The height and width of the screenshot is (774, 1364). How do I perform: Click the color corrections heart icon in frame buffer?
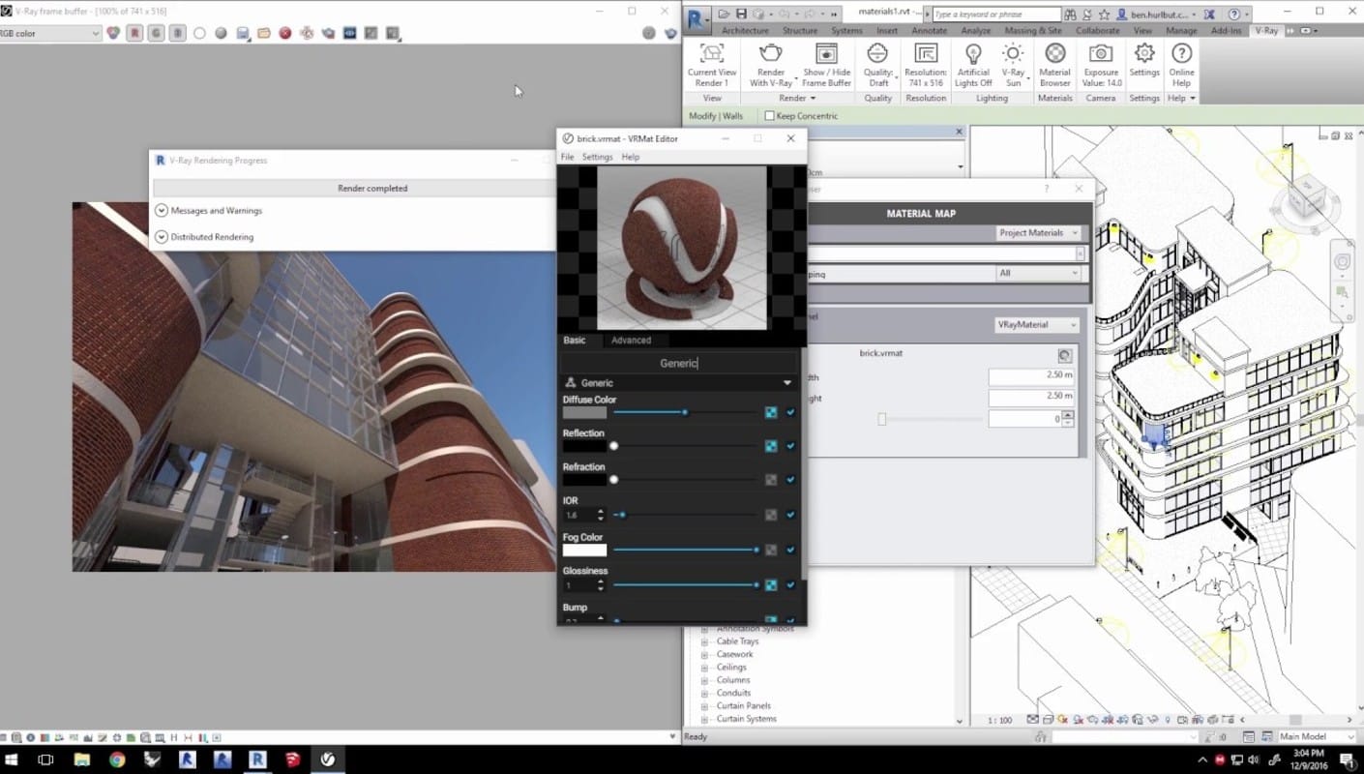tap(113, 33)
